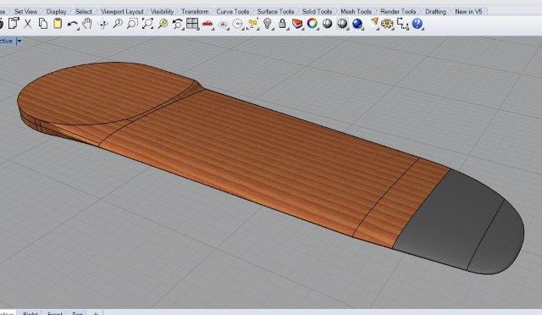Open the New in V5 toolbar tab

(468, 11)
